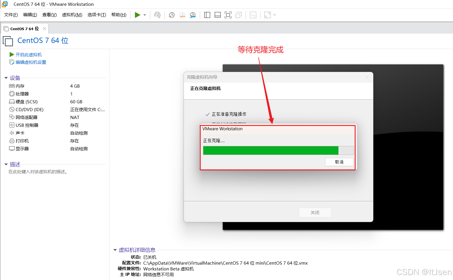Click the 已关机 status text
The image size is (453, 280).
tap(150, 257)
